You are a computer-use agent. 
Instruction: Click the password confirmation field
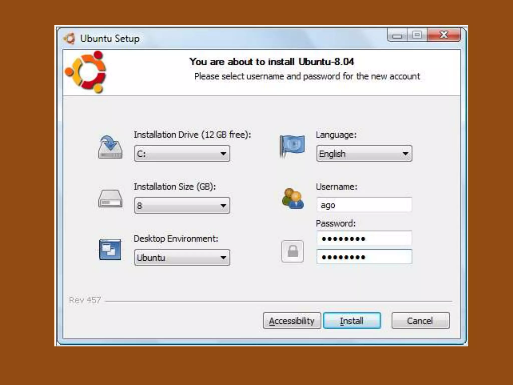pyautogui.click(x=364, y=257)
